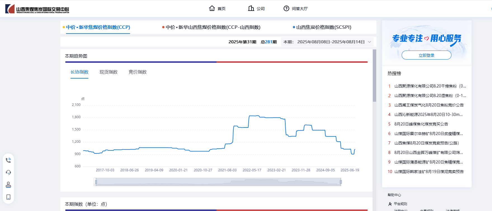Click the 2017-10-03 x-axis date label

tap(105, 170)
